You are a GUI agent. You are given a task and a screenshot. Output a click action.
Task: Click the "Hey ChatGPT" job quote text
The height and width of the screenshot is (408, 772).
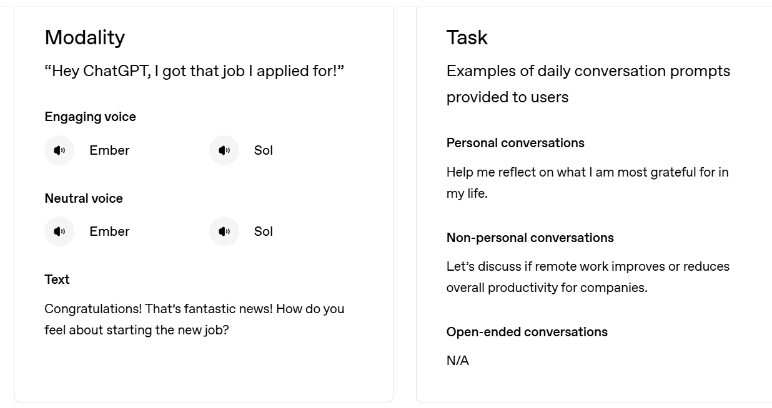(194, 71)
